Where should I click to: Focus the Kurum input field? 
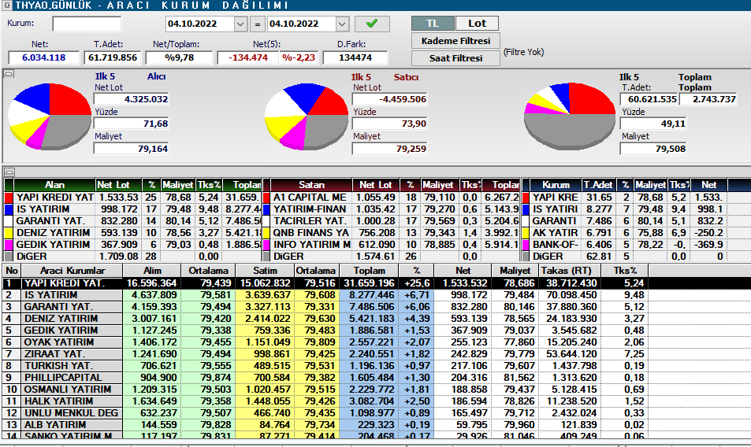87,24
